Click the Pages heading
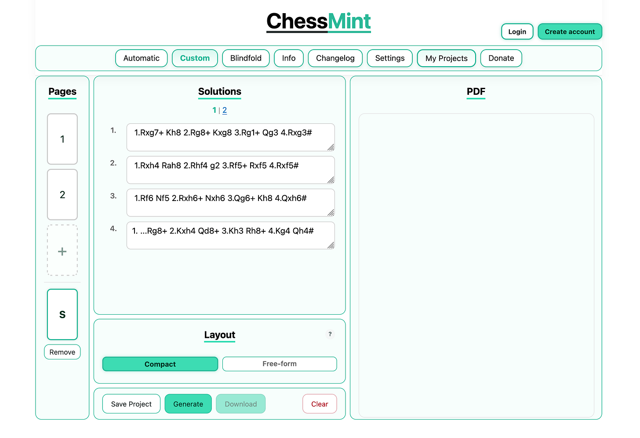640x438 pixels. (x=62, y=92)
